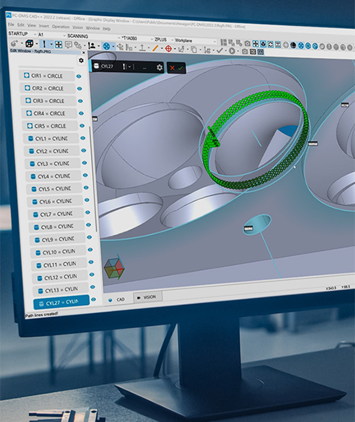Click the CAD import icon
The image size is (355, 422).
[14, 43]
